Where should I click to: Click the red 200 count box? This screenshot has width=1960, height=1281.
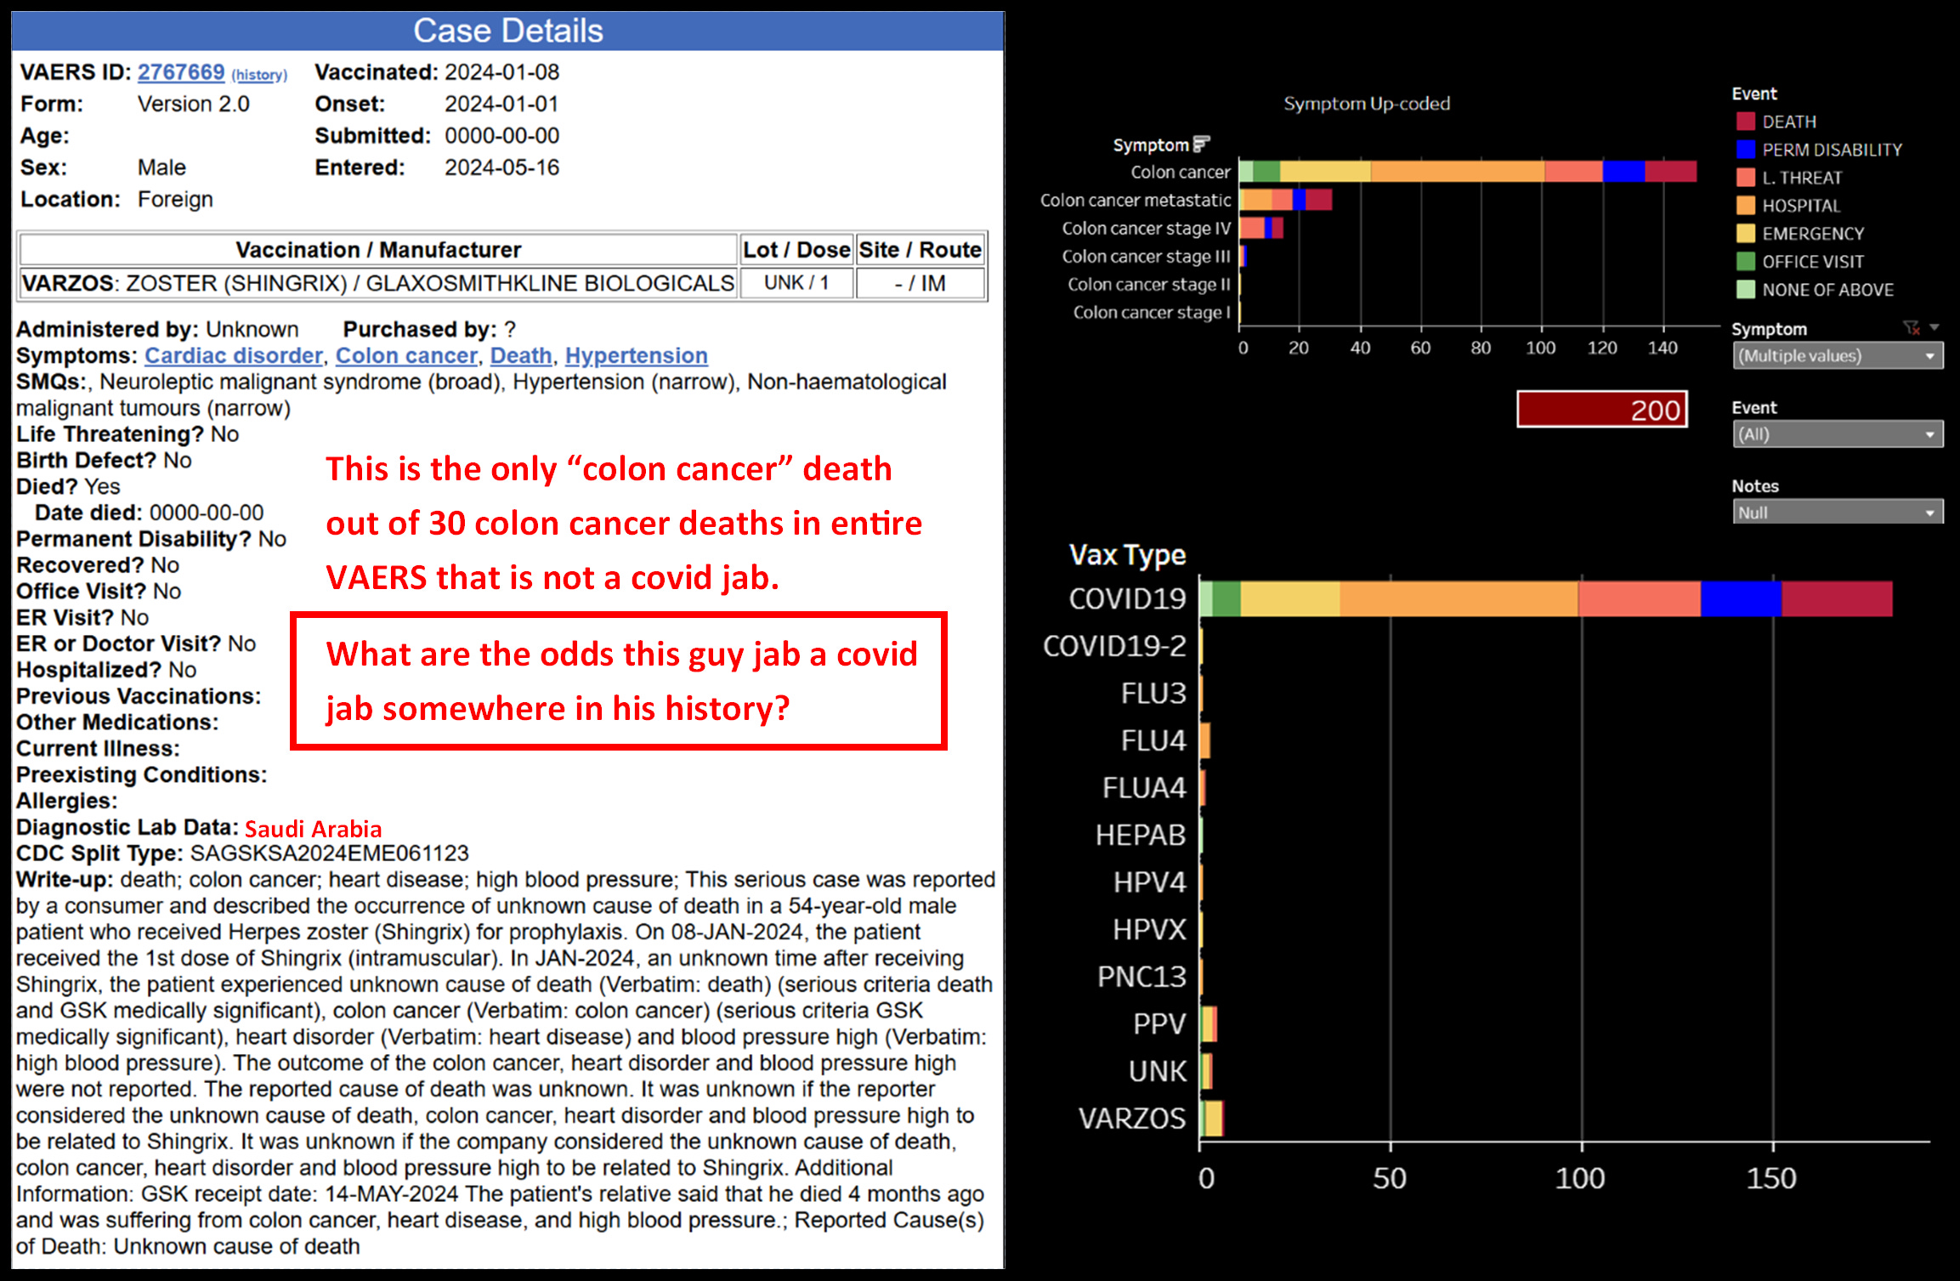coord(1601,410)
